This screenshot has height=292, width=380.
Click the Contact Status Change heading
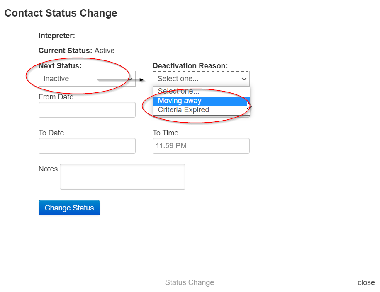click(x=61, y=13)
